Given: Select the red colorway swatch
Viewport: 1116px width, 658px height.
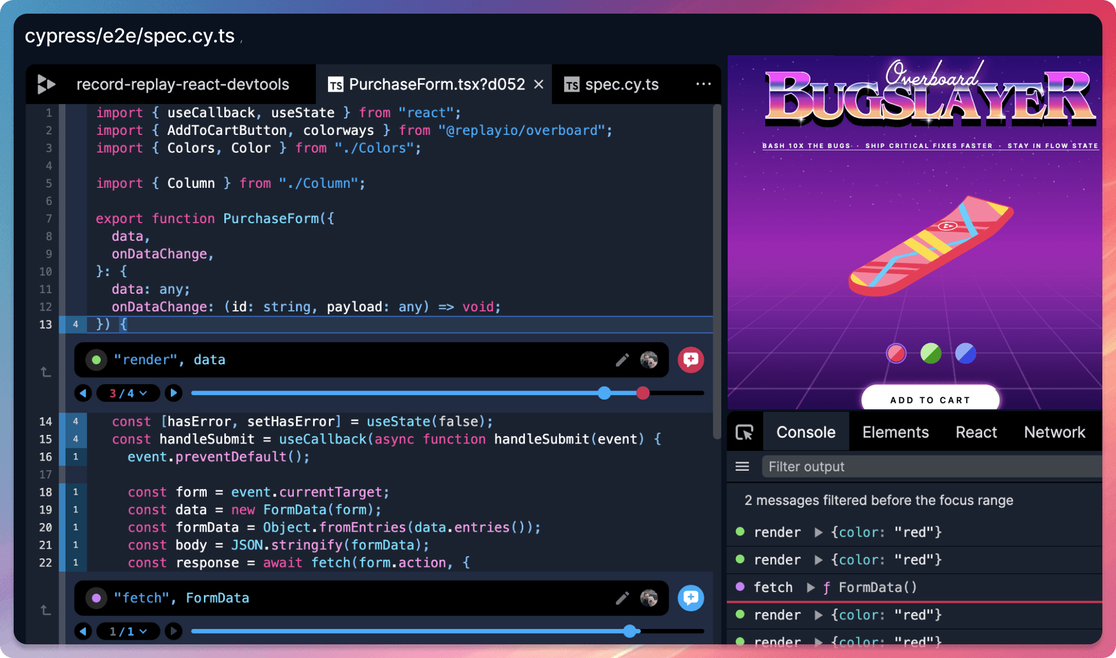Looking at the screenshot, I should pos(896,353).
